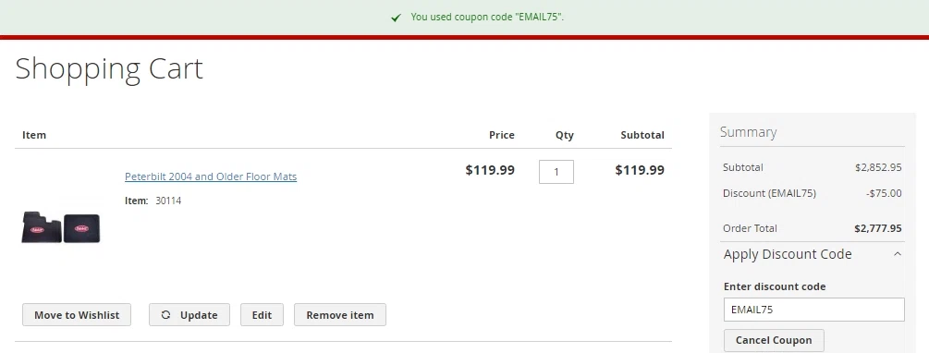Click the Summary heading

(x=749, y=132)
